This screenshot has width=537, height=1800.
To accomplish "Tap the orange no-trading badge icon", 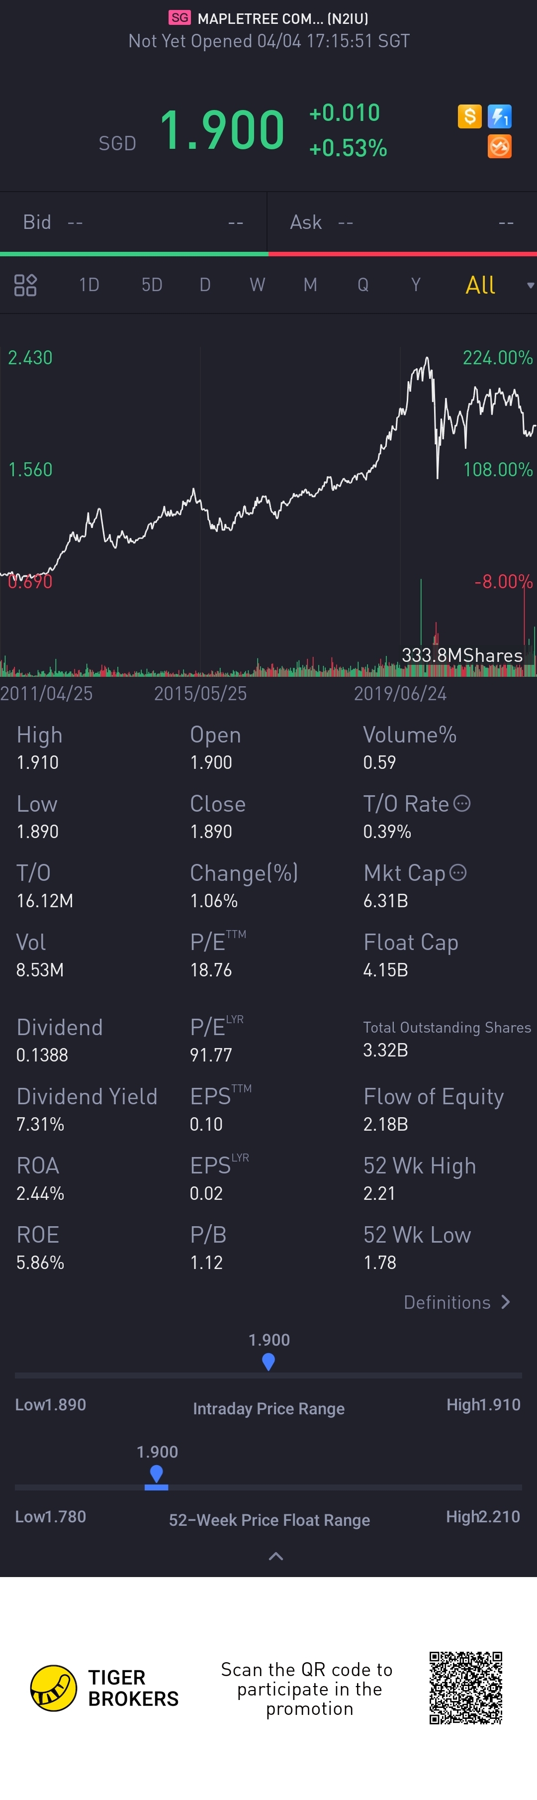I will click(499, 147).
